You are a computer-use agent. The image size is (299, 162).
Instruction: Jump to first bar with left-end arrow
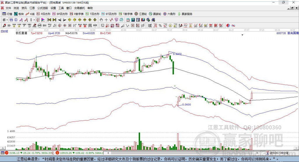49,20
